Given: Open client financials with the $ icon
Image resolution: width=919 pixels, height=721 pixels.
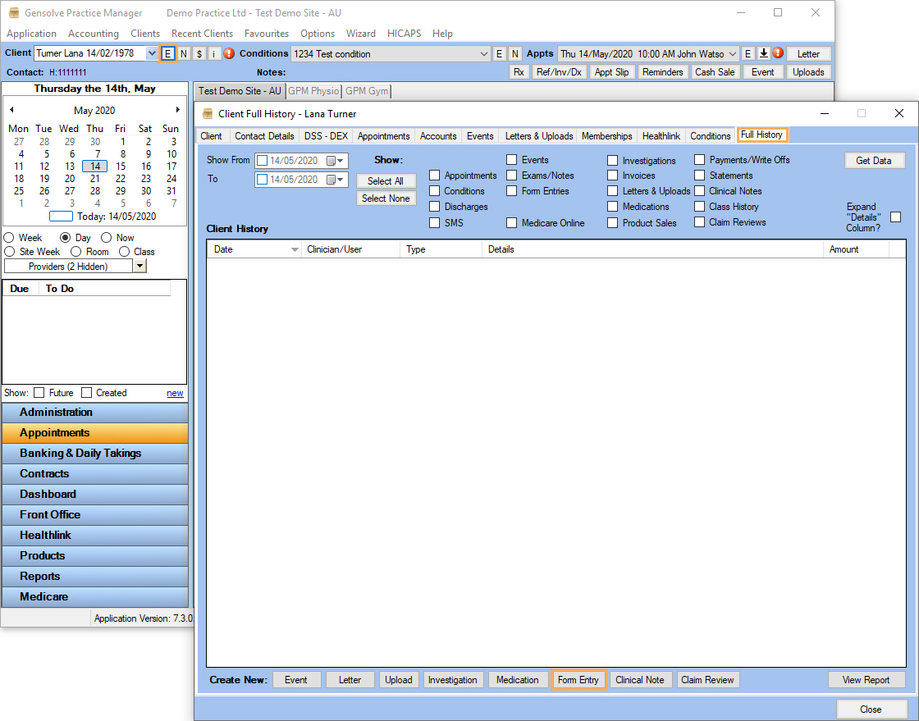Looking at the screenshot, I should pos(199,53).
